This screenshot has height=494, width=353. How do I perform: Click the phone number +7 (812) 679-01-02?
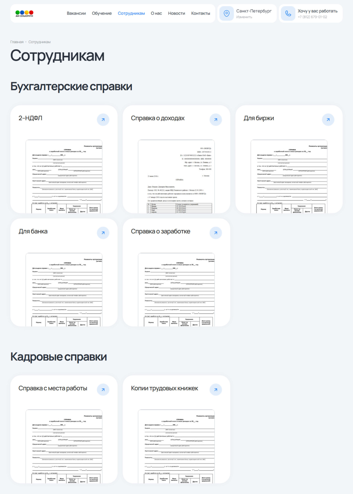(312, 17)
